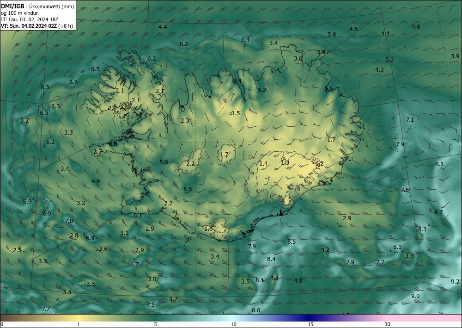Image resolution: width=462 pixels, height=328 pixels.
Task: Click the '(+8 h)' forecast offset
Action: [66, 26]
